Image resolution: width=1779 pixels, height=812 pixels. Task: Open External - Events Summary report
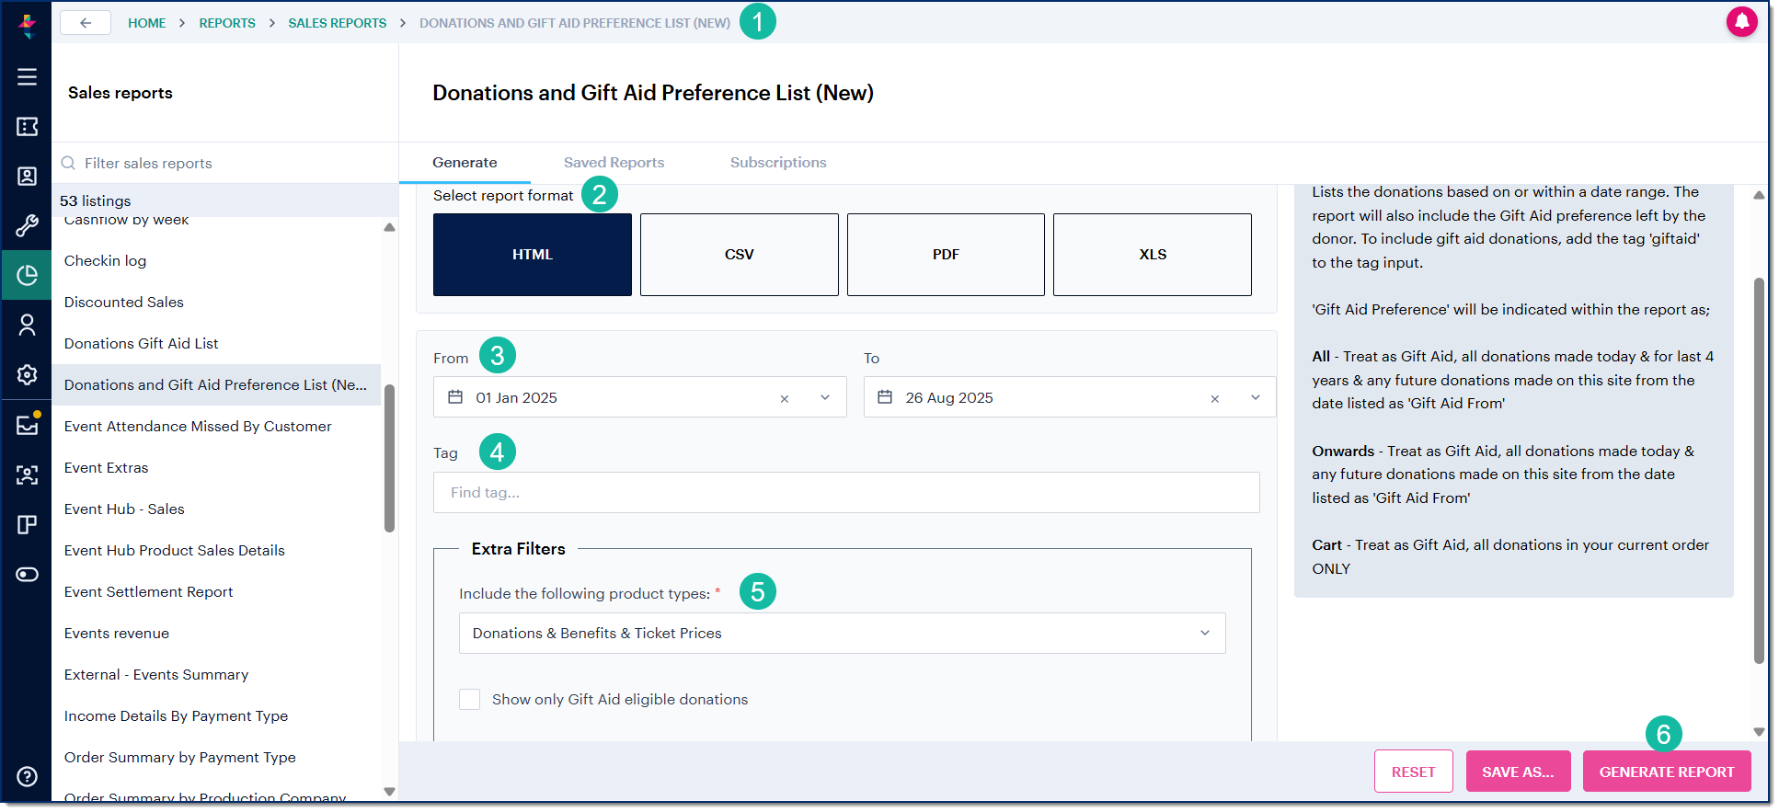156,674
